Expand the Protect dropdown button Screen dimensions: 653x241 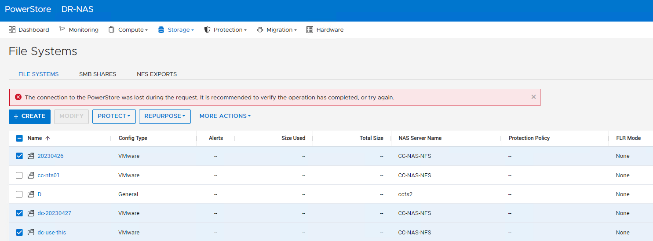click(114, 116)
